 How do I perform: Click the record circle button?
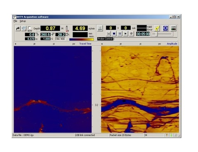pyautogui.click(x=131, y=33)
